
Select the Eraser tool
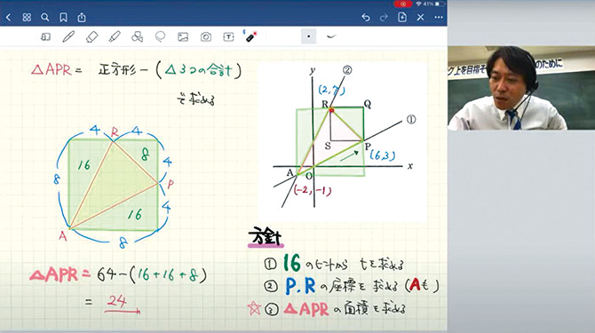91,36
